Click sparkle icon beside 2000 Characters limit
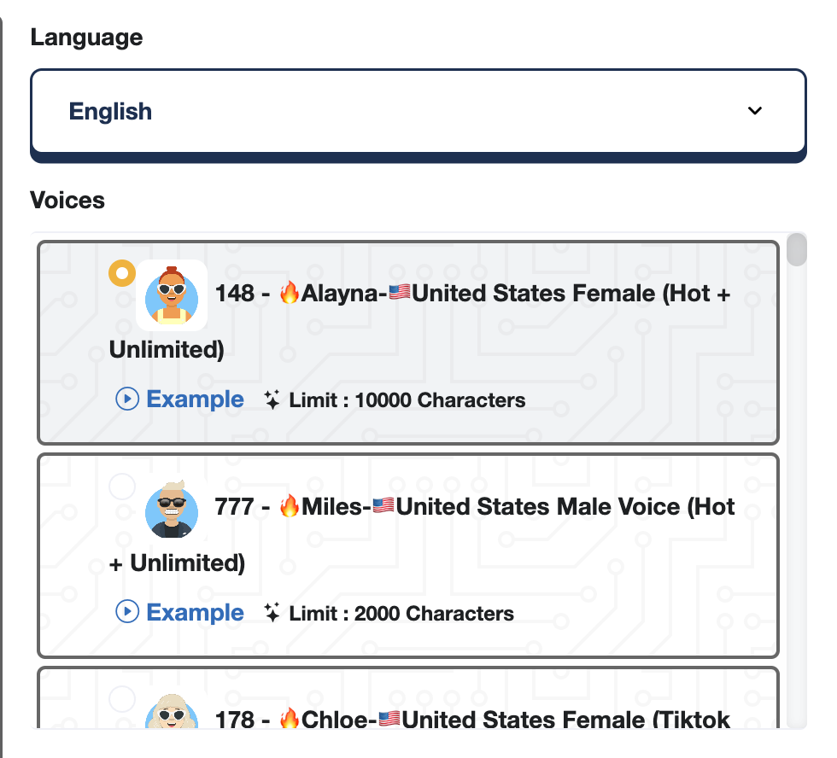 click(272, 612)
